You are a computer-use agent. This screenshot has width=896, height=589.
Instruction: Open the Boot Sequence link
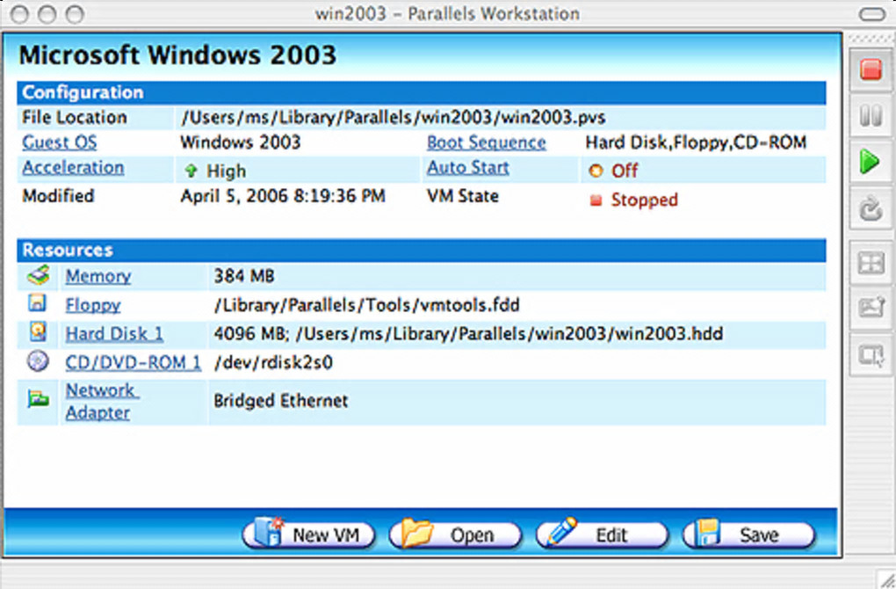(487, 142)
